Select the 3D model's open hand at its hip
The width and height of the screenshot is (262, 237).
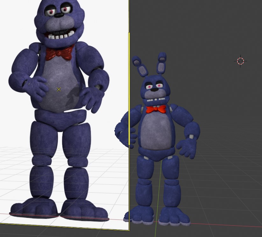pos(187,149)
